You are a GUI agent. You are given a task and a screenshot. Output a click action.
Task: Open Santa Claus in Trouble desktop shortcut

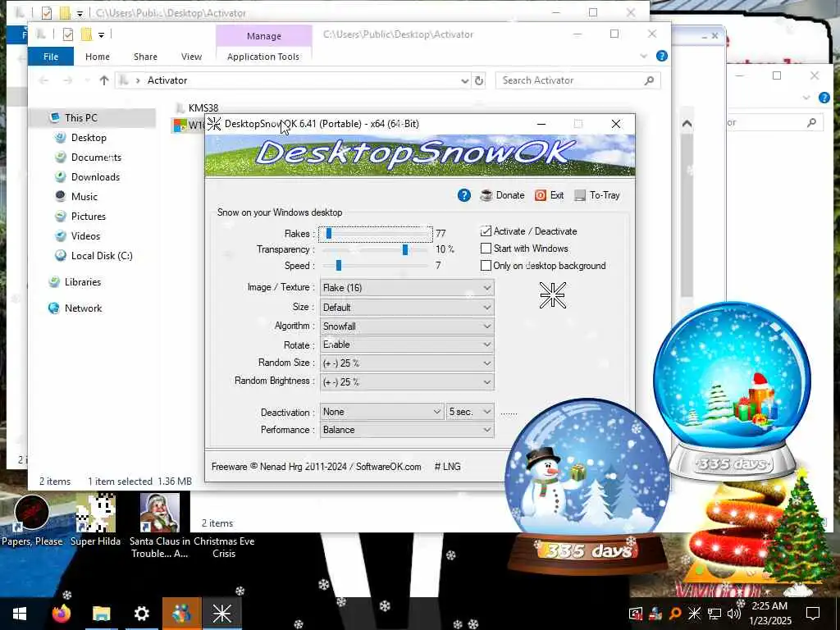(x=160, y=526)
